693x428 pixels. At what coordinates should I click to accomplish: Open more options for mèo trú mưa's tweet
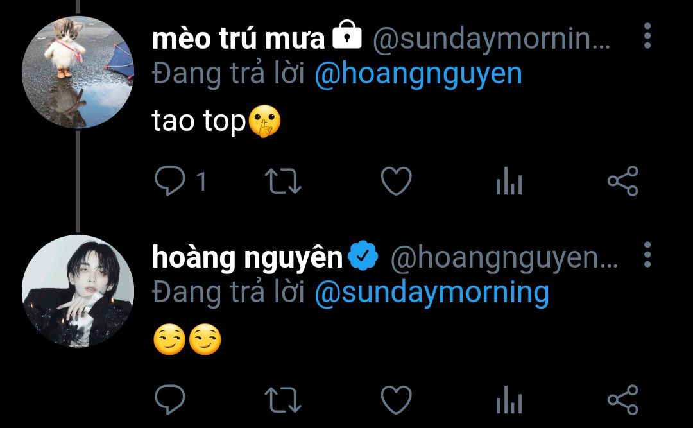pos(647,37)
